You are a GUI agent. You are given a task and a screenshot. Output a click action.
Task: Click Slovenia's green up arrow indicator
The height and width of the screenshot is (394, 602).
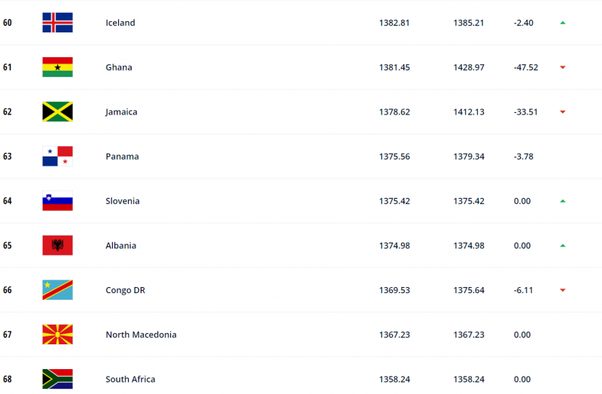coord(562,201)
